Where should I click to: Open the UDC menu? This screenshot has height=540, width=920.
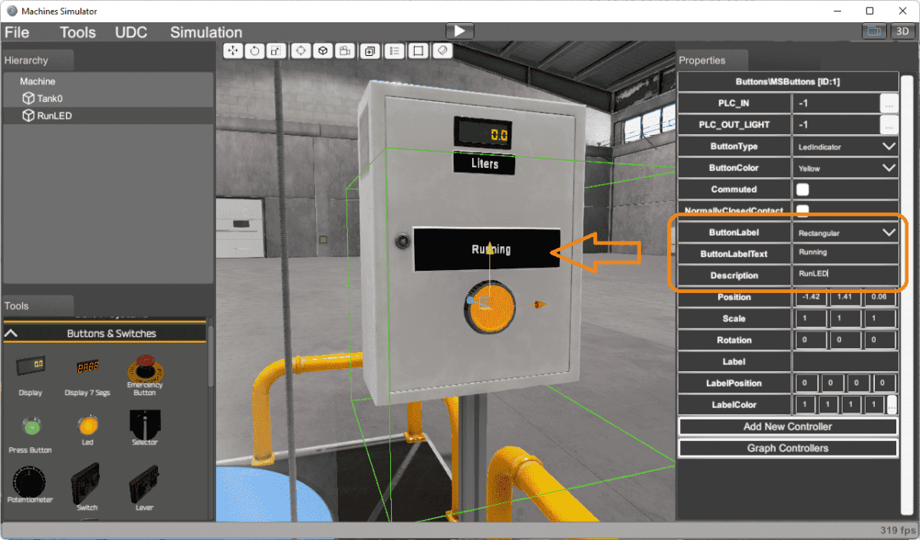[130, 32]
